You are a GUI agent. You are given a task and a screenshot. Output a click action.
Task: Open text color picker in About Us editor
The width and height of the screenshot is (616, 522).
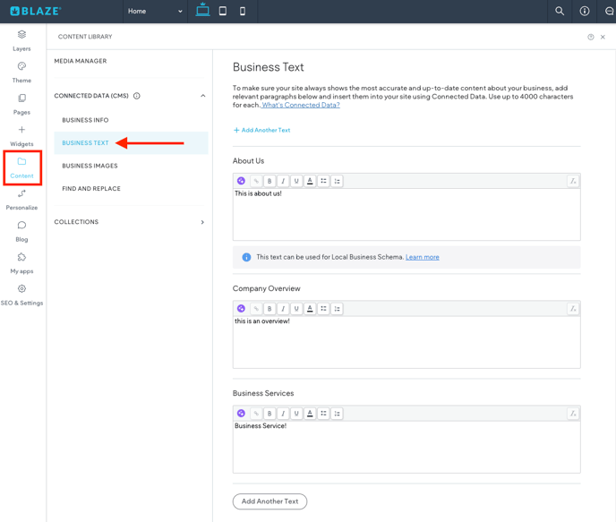click(x=310, y=181)
